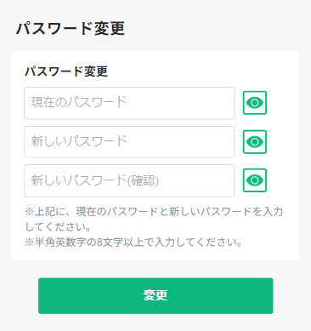Focus the 新しいパスワード input field
Viewport: 311px width, 331px height.
pos(129,142)
